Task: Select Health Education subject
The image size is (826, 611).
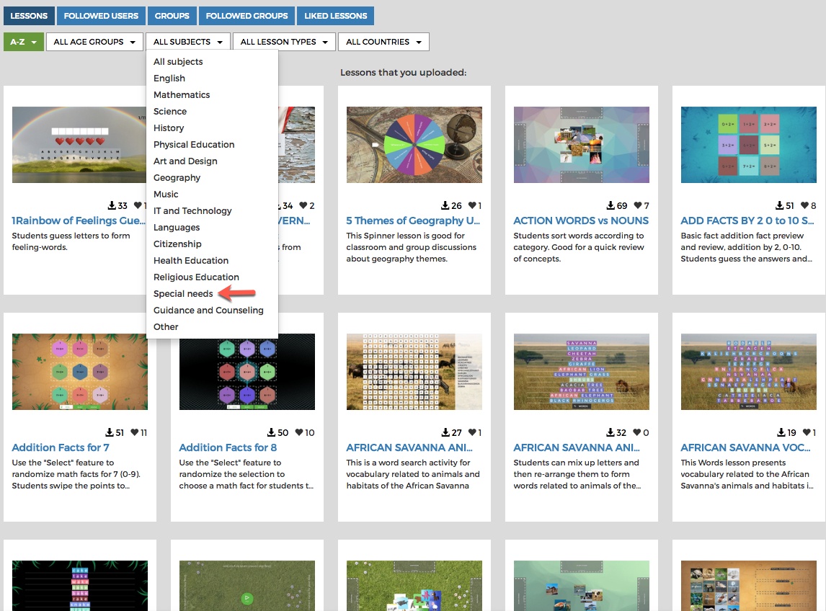Action: [x=191, y=261]
